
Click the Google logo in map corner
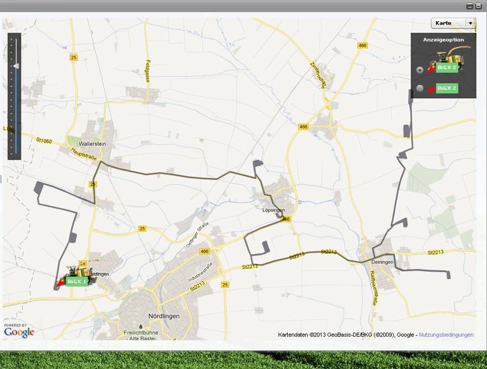19,332
